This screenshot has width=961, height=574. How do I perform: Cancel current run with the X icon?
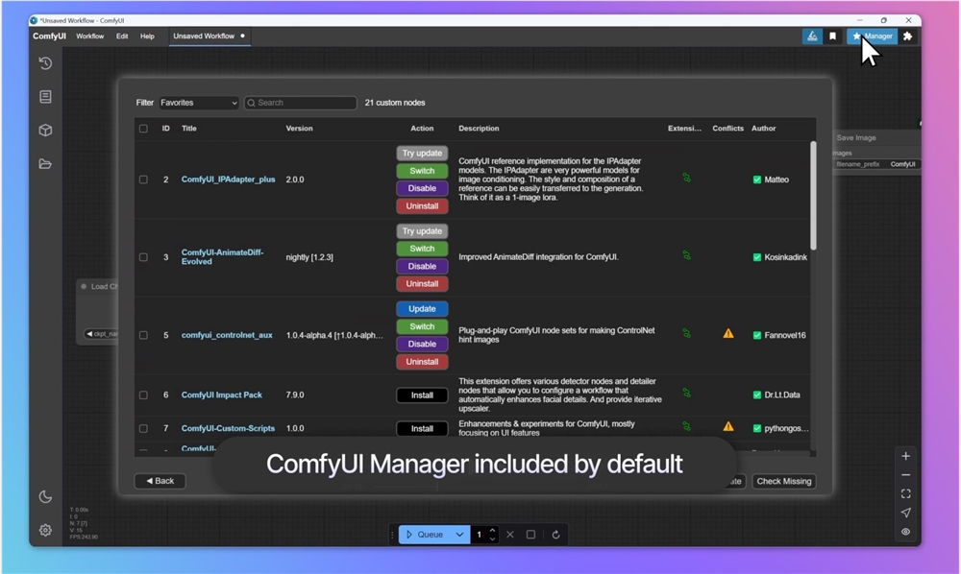click(510, 535)
